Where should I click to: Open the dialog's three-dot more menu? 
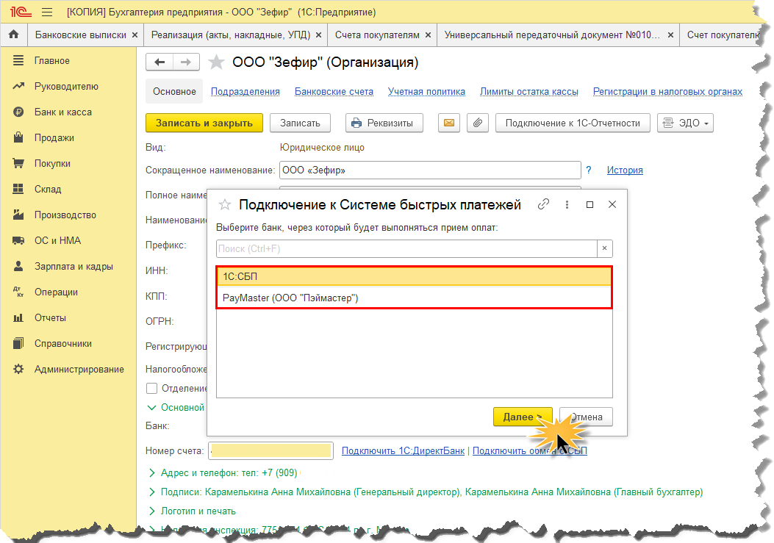(x=567, y=204)
